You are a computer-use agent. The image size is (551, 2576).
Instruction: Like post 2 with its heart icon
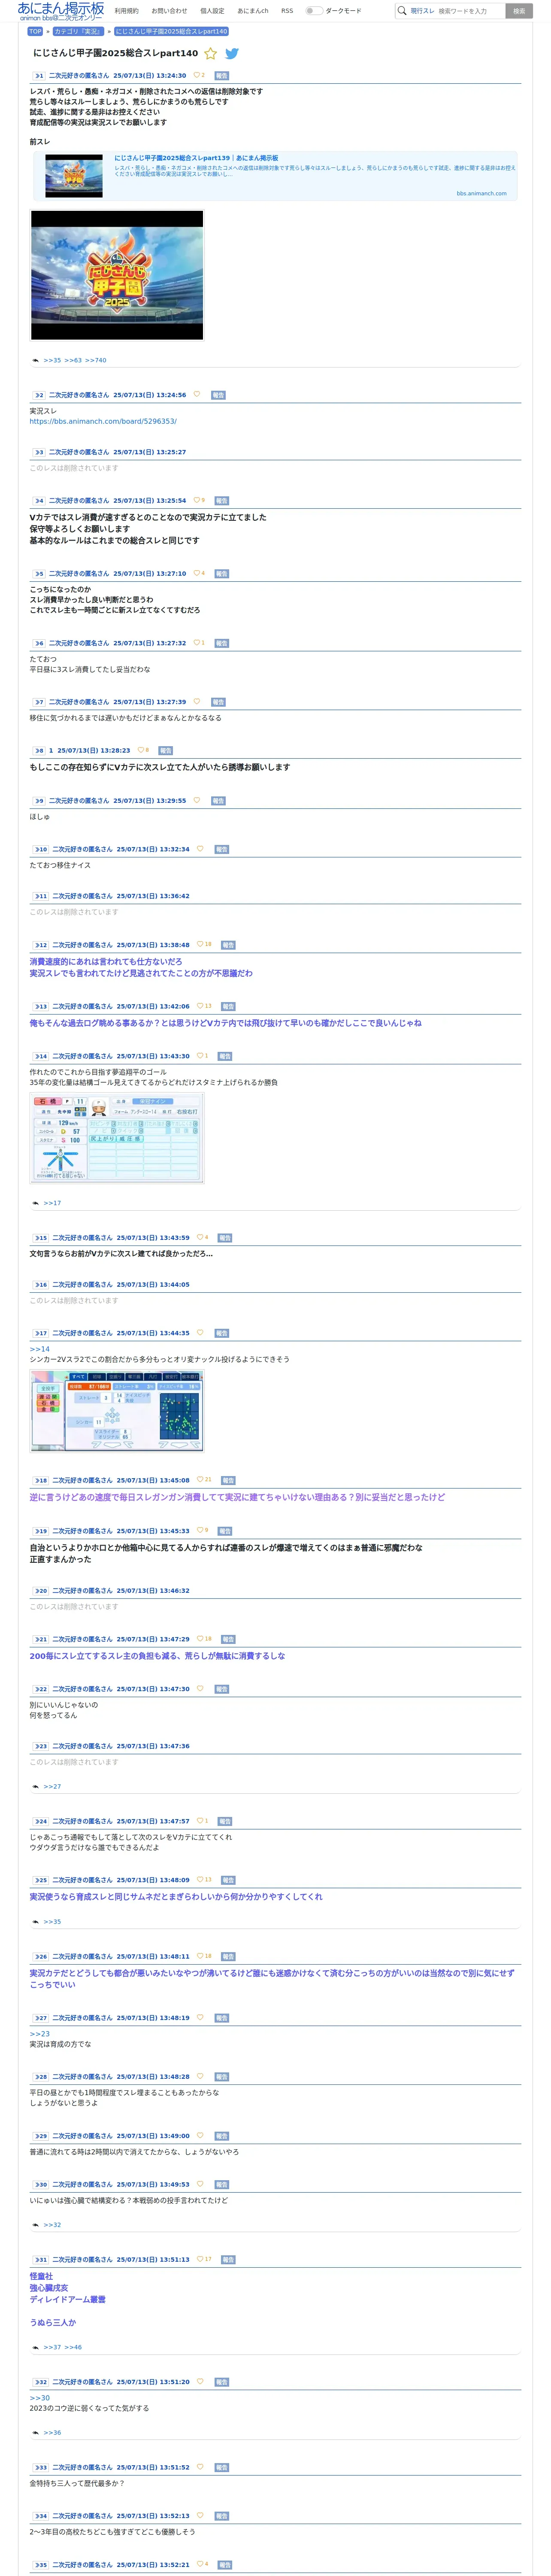[x=197, y=395]
